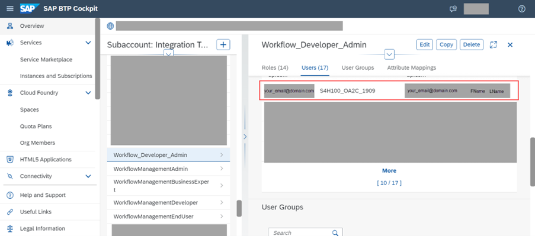Click the globe icon above subaccount
The image size is (535, 236).
110,26
